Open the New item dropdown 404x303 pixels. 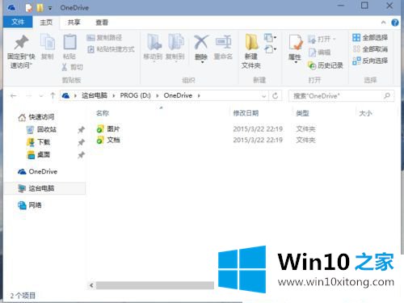click(x=270, y=37)
